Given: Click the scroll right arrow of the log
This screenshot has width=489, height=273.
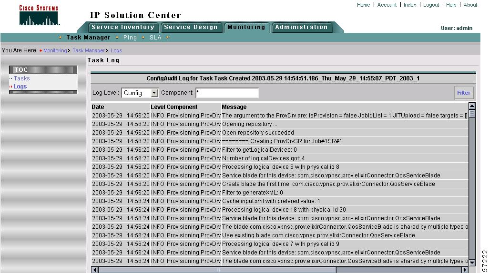Looking at the screenshot, I should 465,270.
